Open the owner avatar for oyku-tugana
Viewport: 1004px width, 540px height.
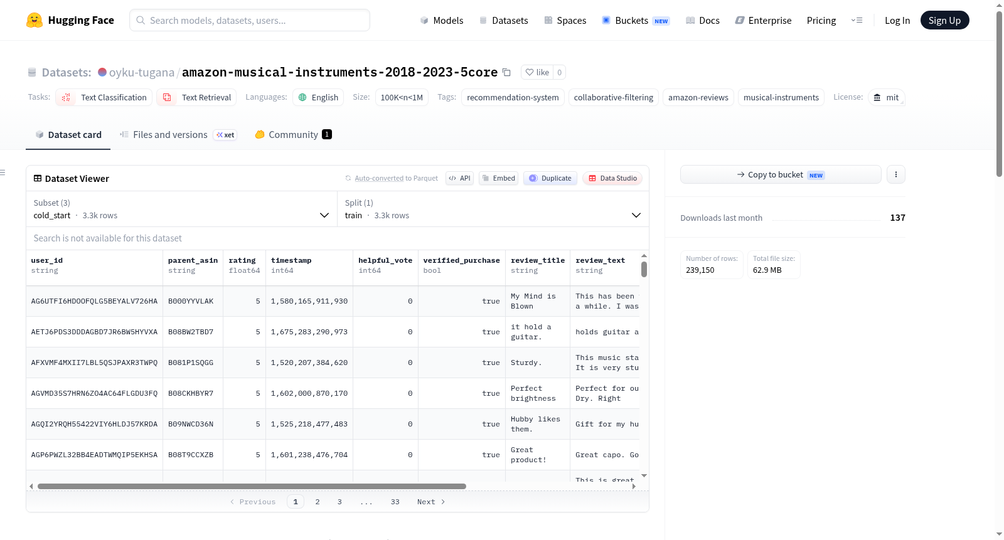[x=102, y=72]
